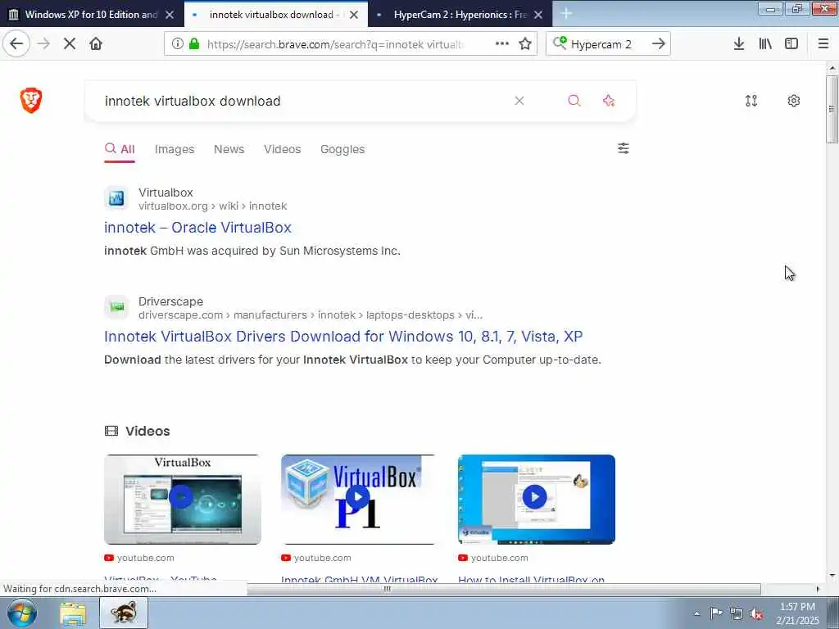
Task: Play the VirtualBox P1 video thumbnail
Action: point(358,499)
